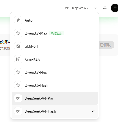Pick the Kimi-K2.6 model

click(x=55, y=59)
